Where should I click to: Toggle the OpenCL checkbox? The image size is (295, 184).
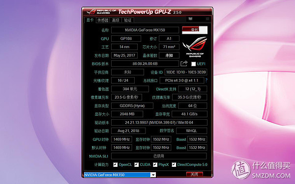[116, 165]
